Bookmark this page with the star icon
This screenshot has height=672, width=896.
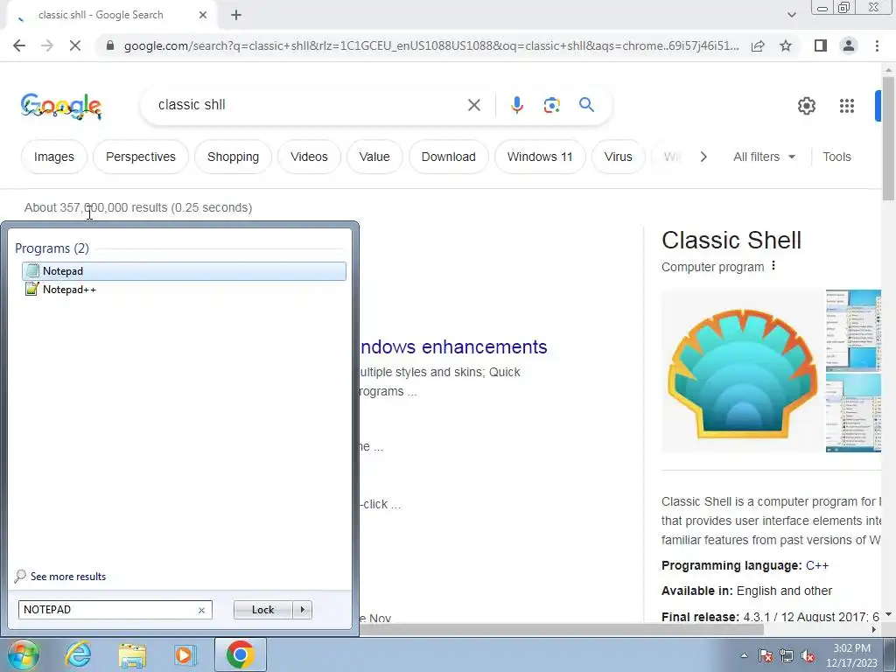pyautogui.click(x=786, y=45)
